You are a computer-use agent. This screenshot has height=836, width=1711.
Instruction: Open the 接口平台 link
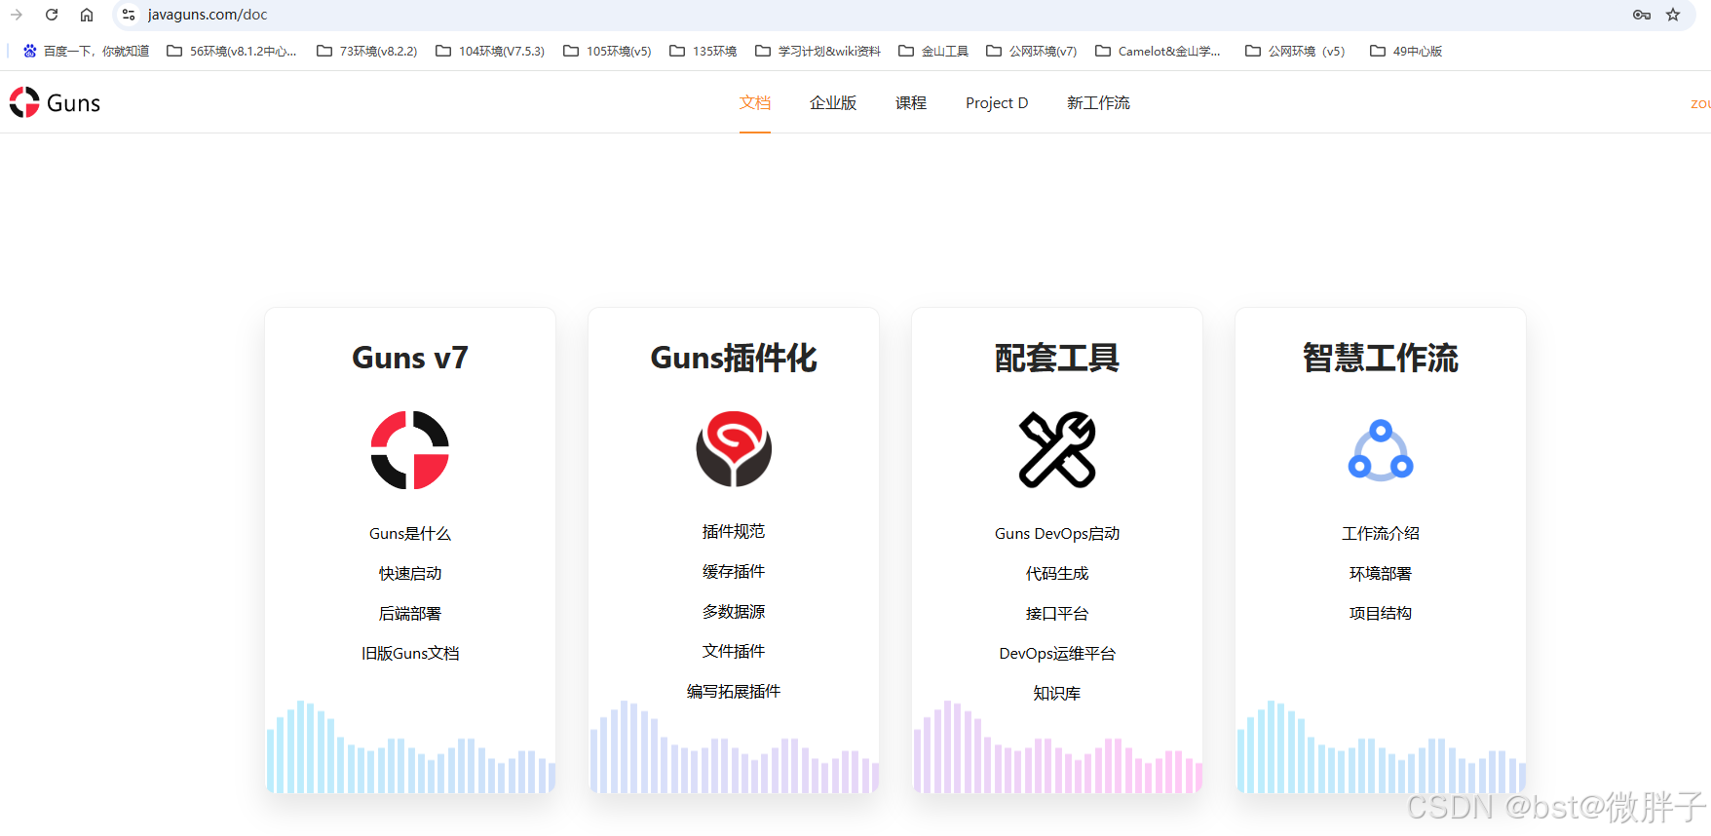pos(1057,614)
